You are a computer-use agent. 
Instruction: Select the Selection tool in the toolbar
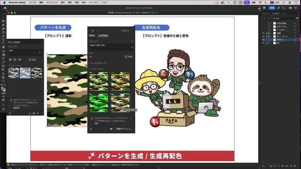coord(3,18)
